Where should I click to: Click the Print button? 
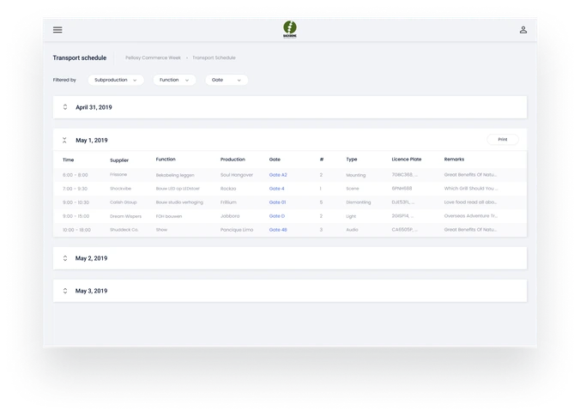click(x=503, y=140)
